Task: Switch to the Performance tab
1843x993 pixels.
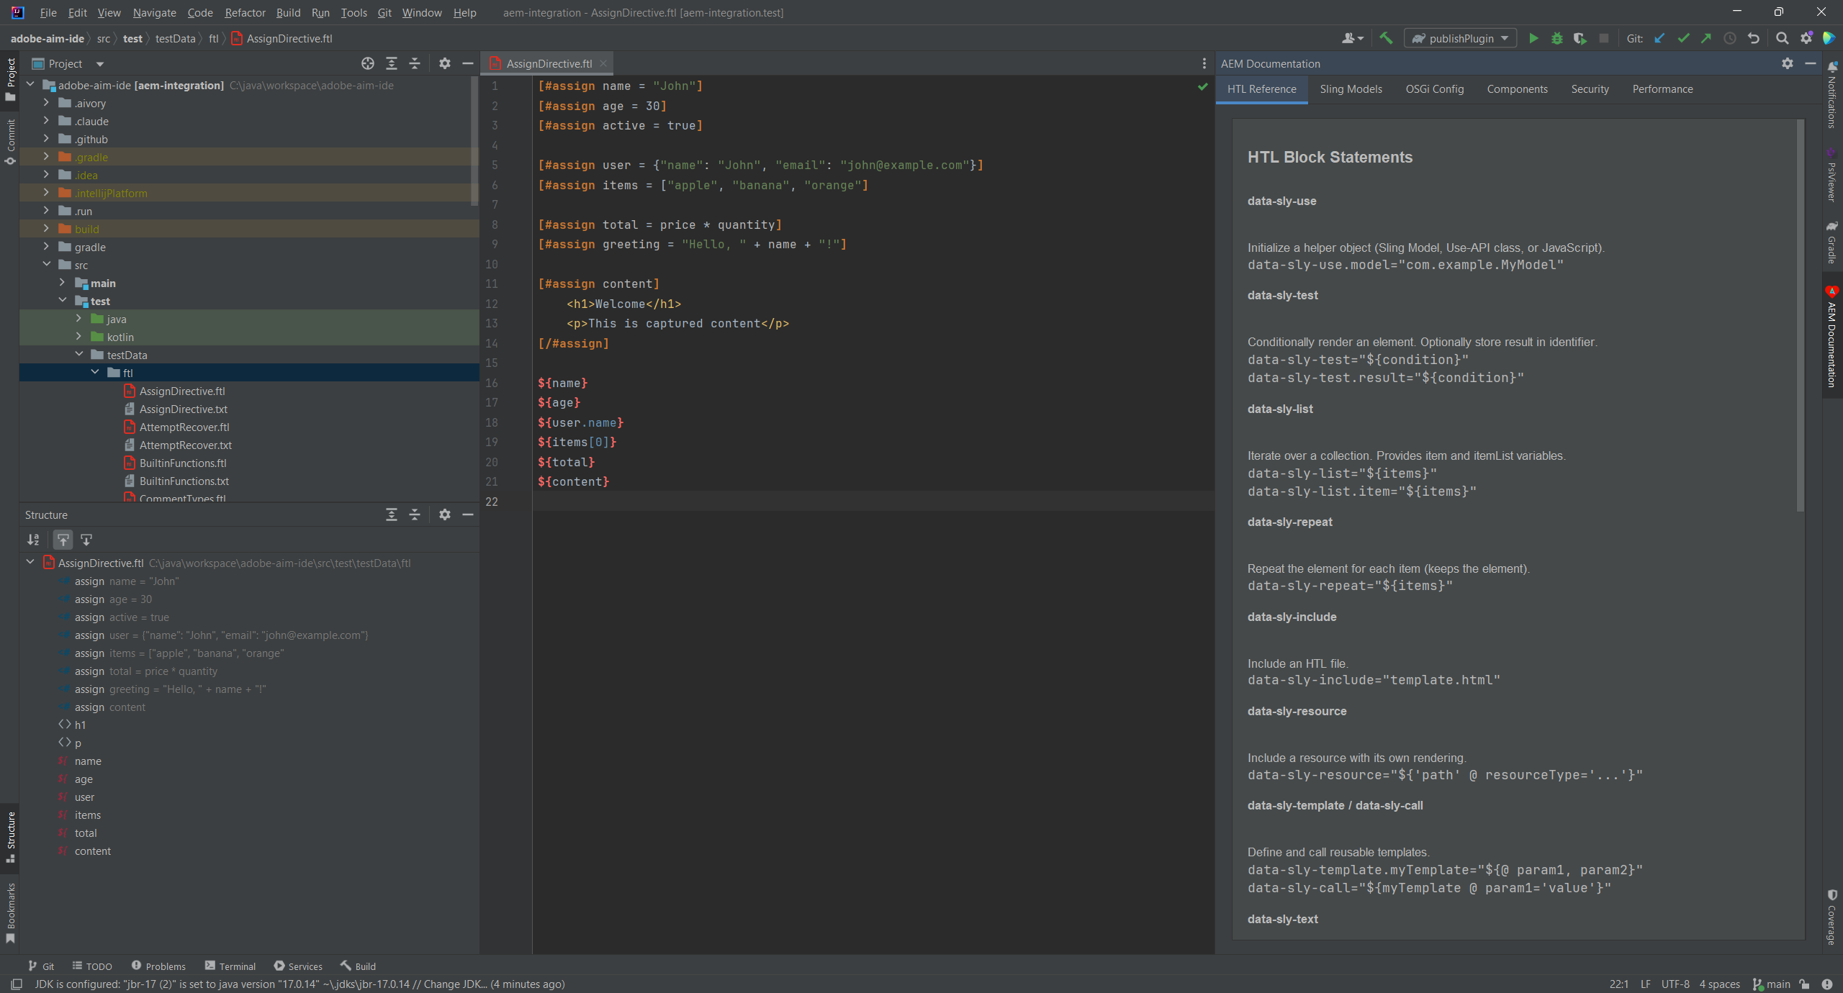Action: 1662,89
